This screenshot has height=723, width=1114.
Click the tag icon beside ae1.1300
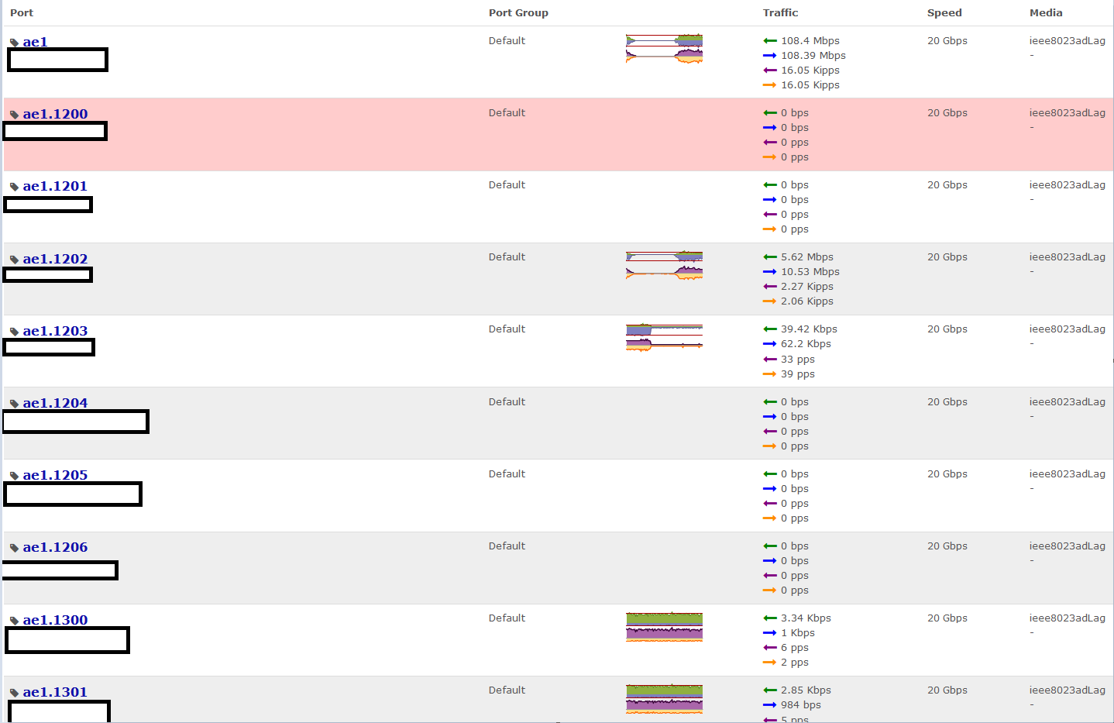click(x=12, y=620)
